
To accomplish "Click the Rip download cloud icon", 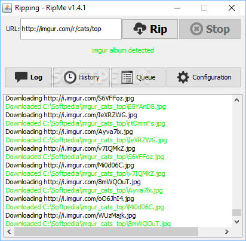I will [x=140, y=29].
